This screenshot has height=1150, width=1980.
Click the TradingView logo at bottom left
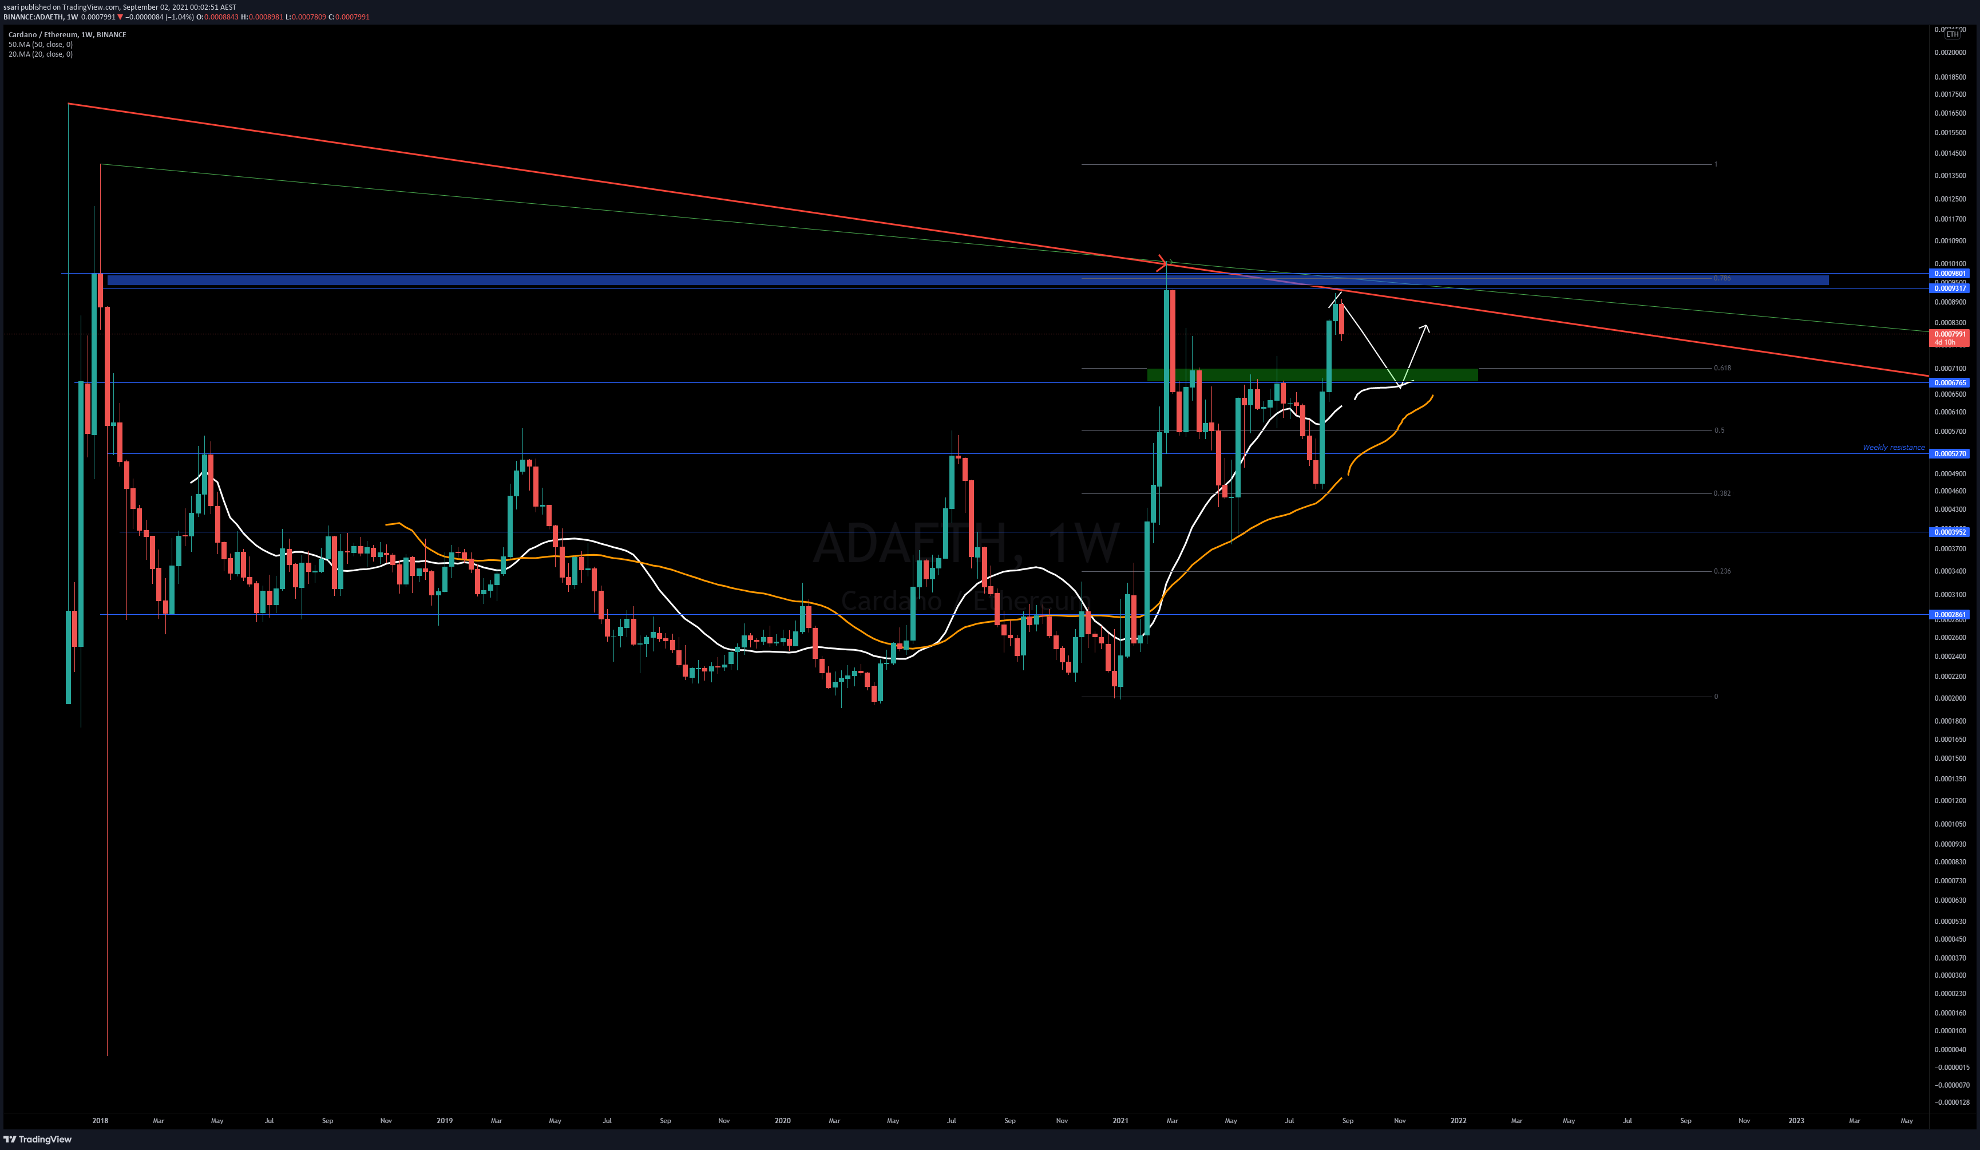38,1139
